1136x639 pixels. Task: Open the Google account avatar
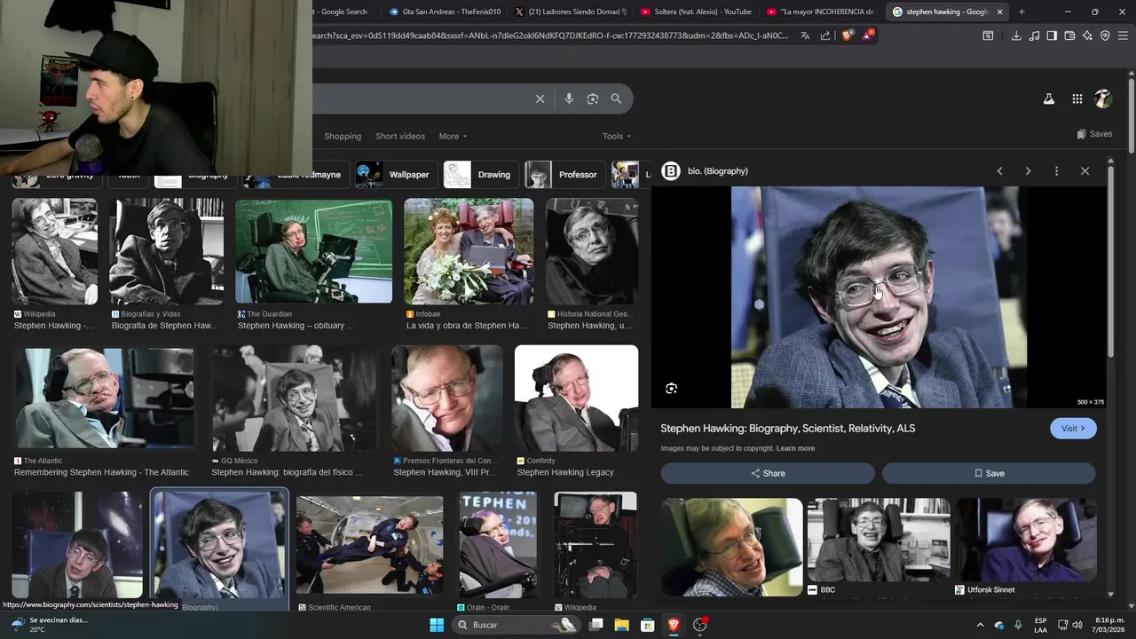(1103, 99)
